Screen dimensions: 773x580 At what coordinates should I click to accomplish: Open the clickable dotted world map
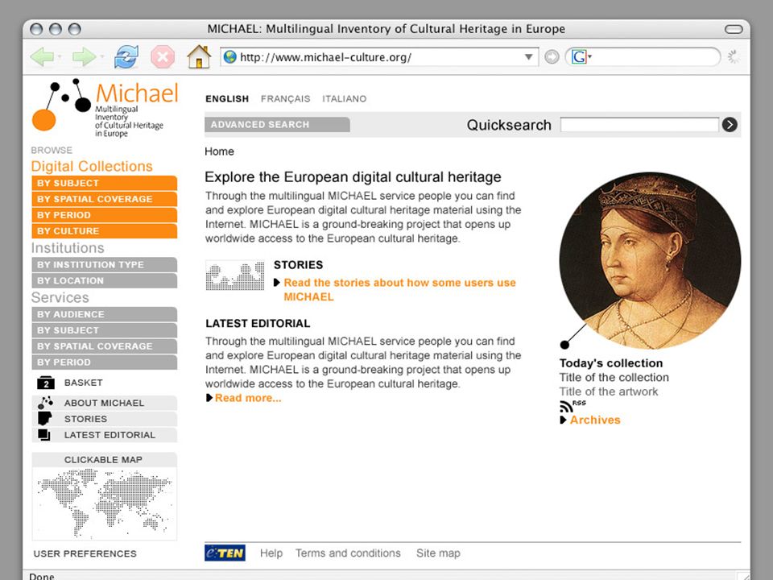[105, 503]
